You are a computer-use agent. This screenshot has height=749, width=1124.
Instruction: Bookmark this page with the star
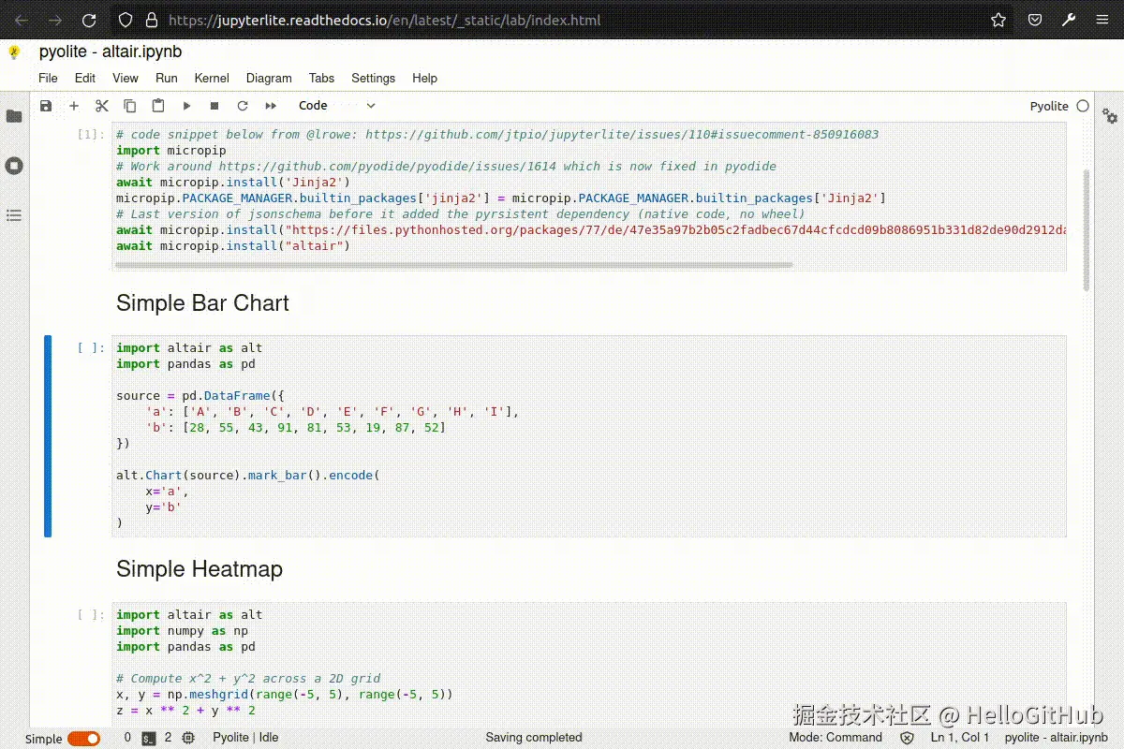pos(998,20)
